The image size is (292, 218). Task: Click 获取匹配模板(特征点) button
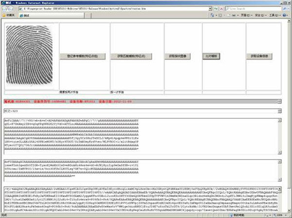(x=131, y=56)
